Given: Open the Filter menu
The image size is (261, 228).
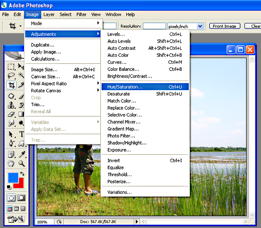Looking at the screenshot, I should [81, 15].
